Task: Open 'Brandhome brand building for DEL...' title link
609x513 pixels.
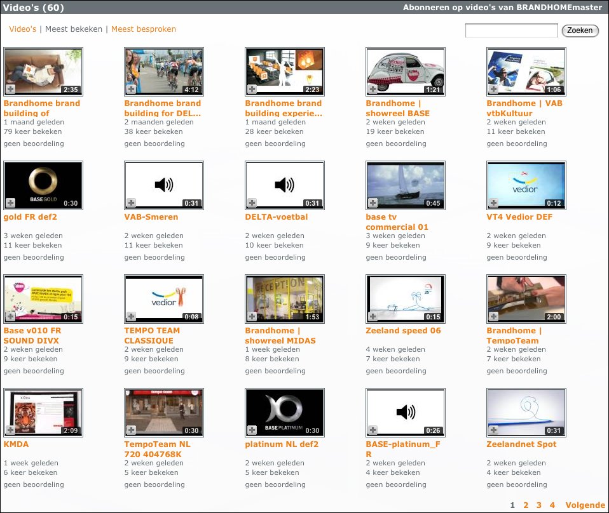Action: [162, 109]
